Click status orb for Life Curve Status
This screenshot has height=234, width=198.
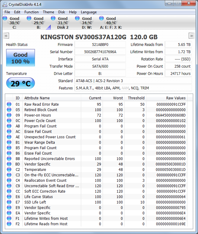point(9,197)
